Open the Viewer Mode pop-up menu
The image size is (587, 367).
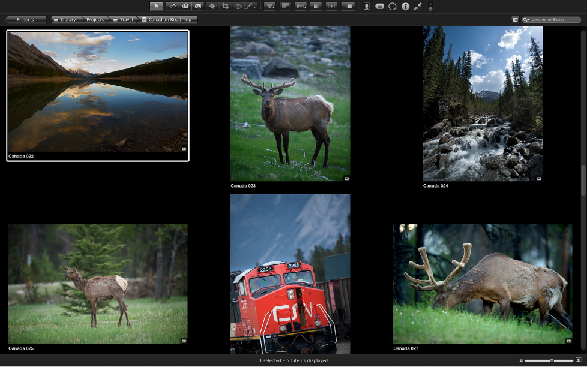pos(270,6)
